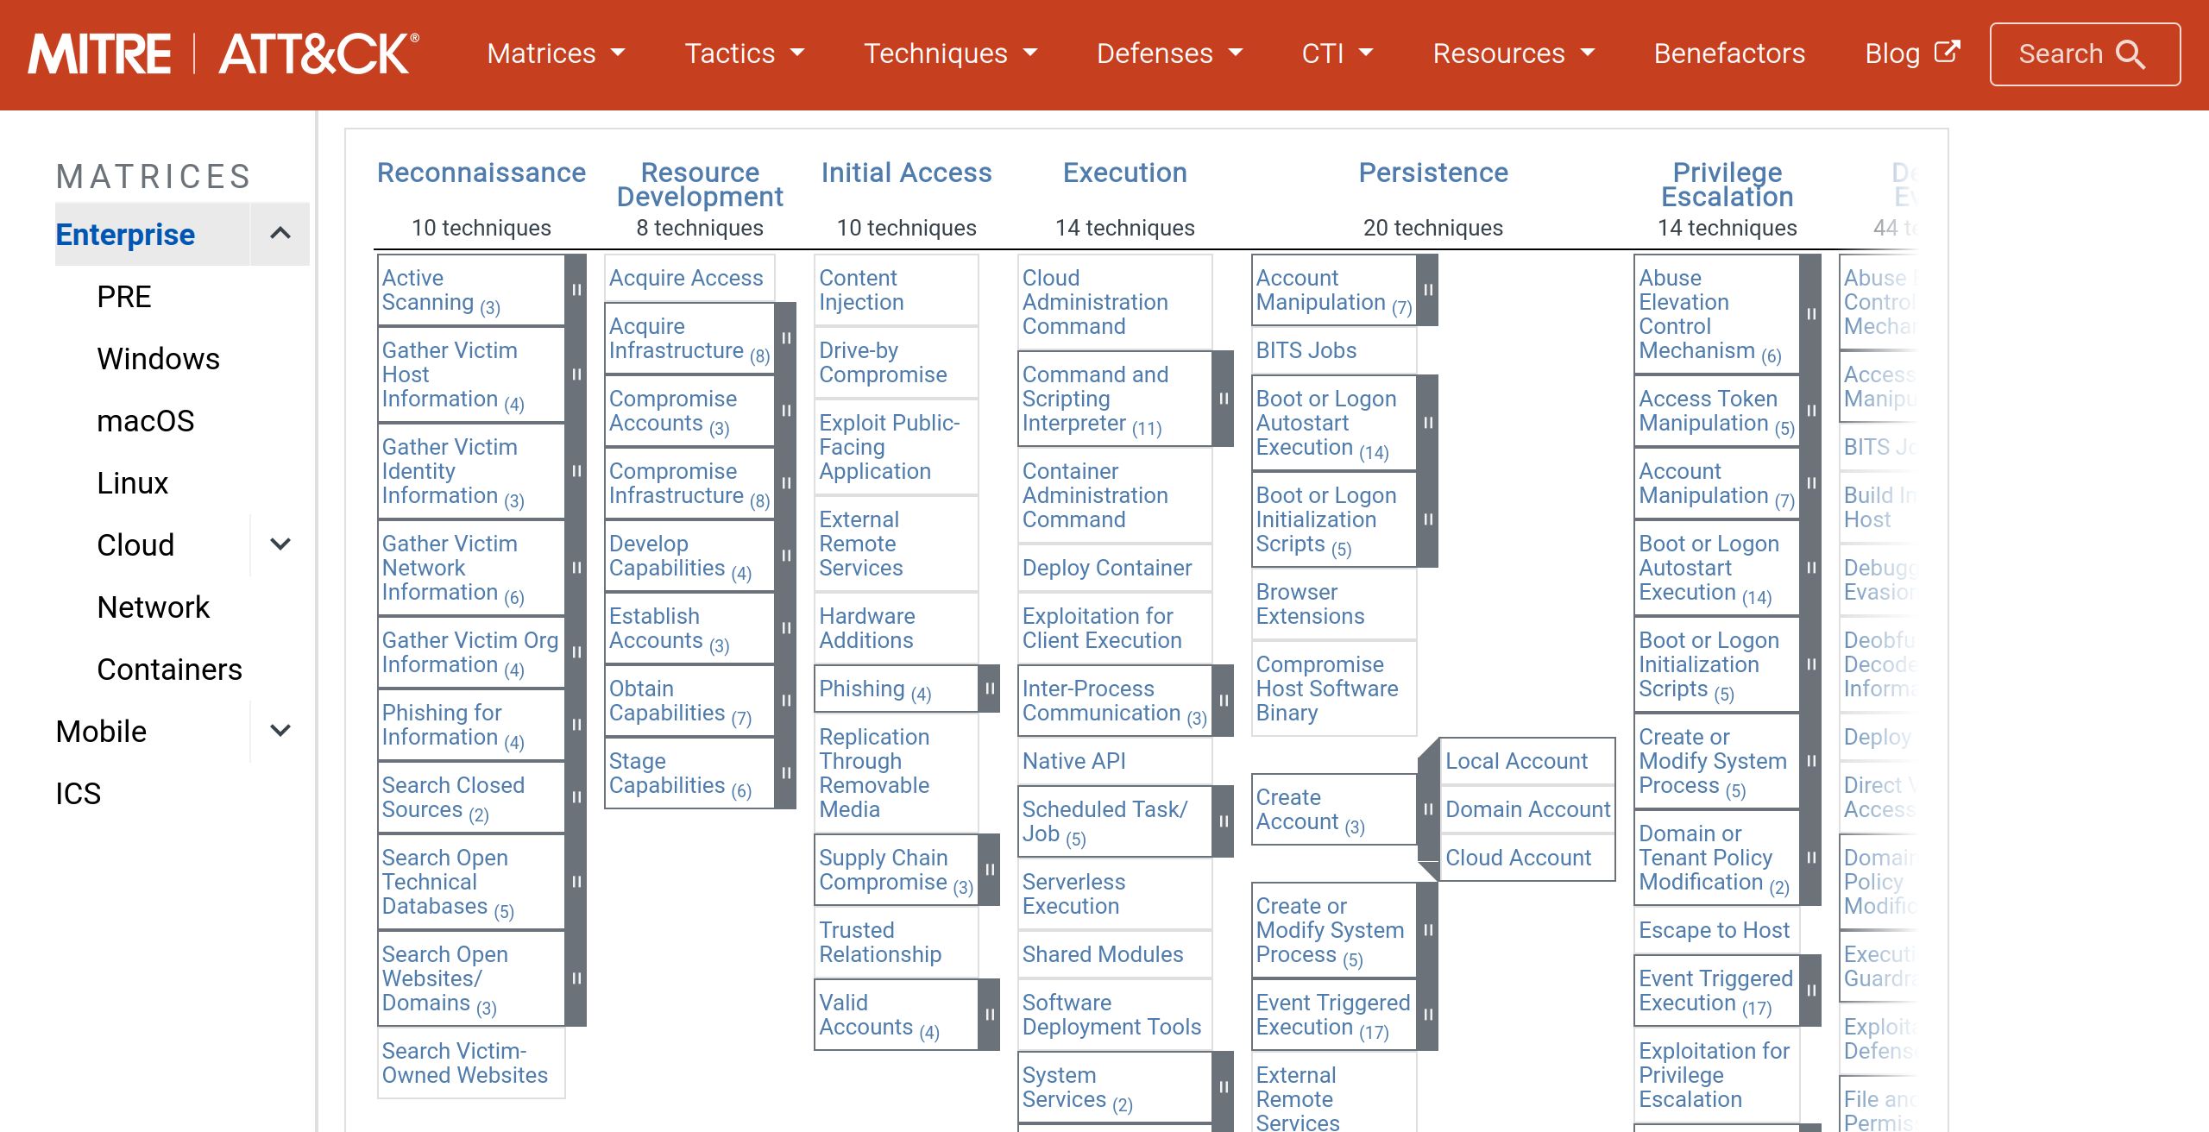2209x1132 pixels.
Task: Open the Trusted Relationship technique
Action: point(880,942)
